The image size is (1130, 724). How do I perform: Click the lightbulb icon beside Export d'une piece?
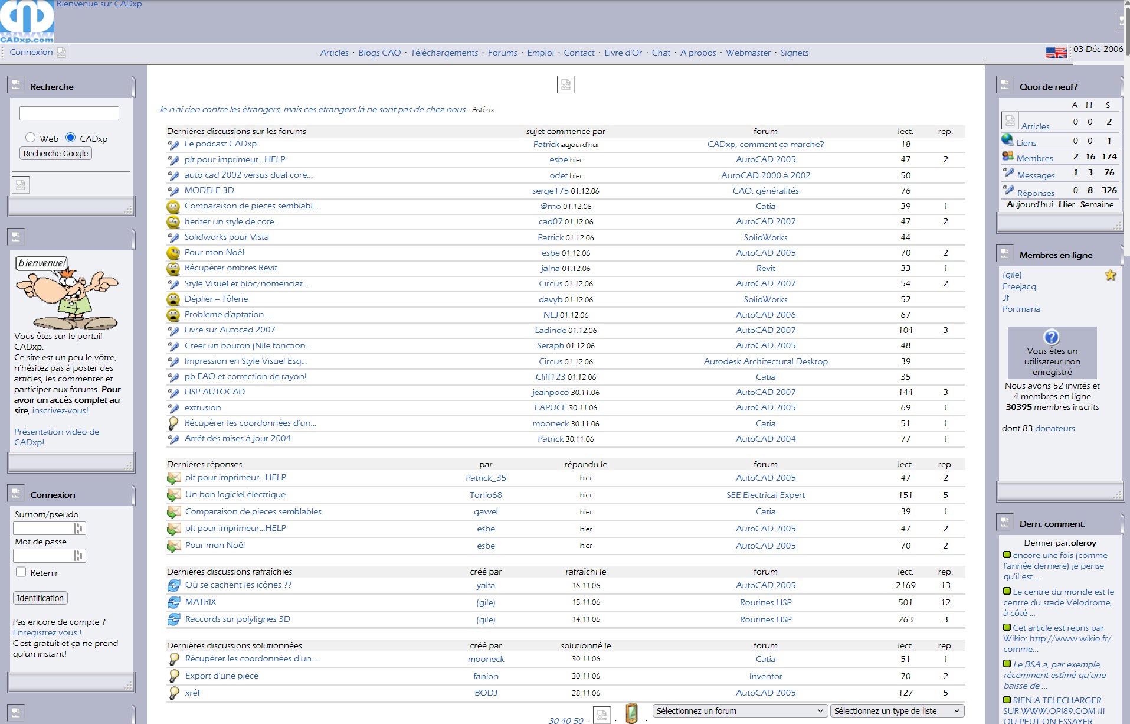(x=173, y=676)
